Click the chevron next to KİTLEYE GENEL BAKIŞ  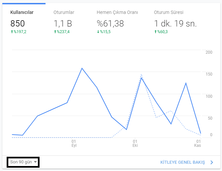click(212, 162)
